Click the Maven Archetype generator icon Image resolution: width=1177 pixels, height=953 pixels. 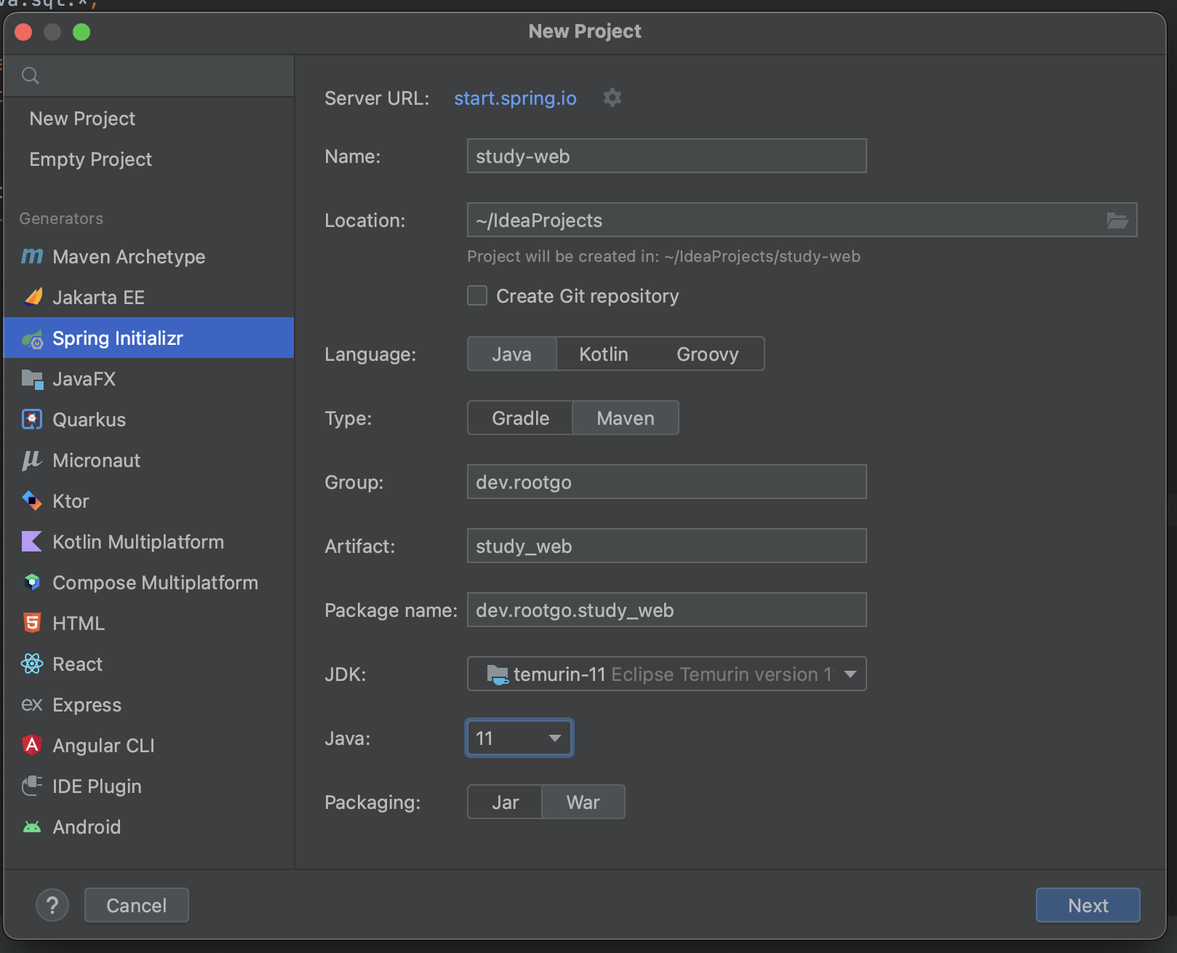click(32, 256)
